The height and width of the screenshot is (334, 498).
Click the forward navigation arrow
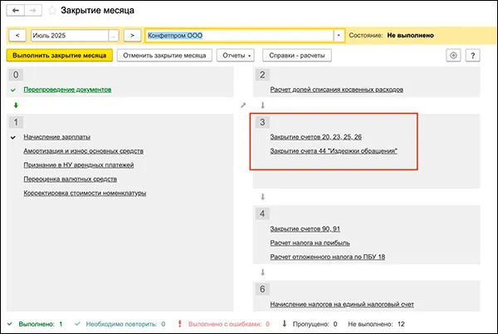coord(32,11)
